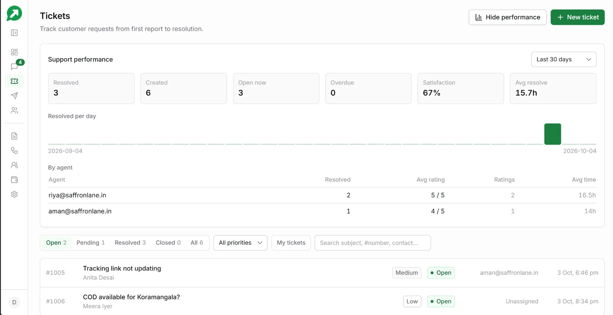Click the Avg resolve 15.7h card

[553, 89]
